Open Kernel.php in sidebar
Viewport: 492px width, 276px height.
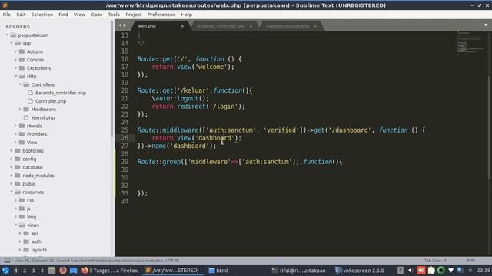[x=43, y=117]
